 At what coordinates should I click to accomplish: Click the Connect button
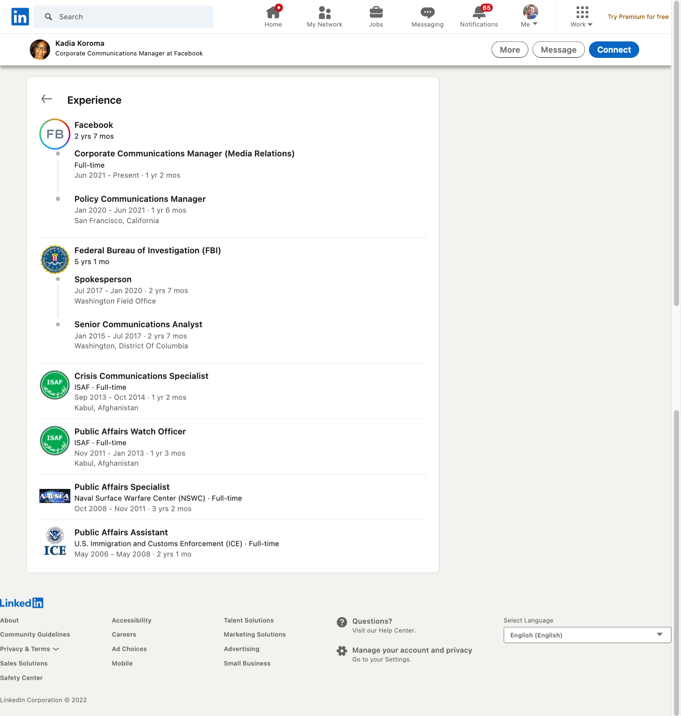[614, 49]
